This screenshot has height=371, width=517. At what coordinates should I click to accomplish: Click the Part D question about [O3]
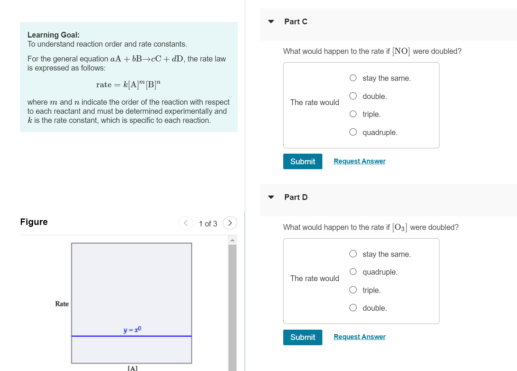(371, 227)
